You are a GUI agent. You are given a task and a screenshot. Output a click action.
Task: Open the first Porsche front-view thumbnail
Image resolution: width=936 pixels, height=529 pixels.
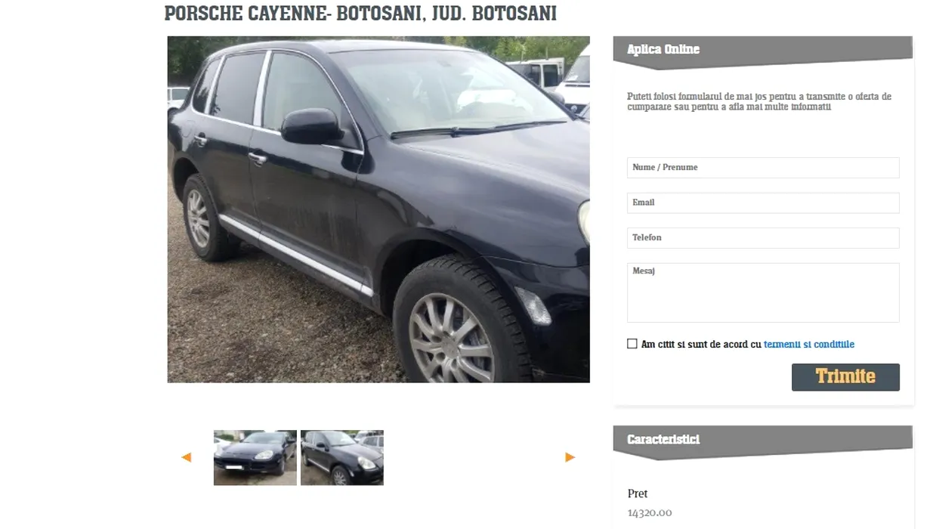click(255, 458)
